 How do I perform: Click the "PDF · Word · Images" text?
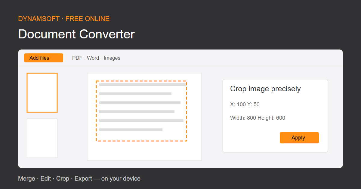(96, 58)
